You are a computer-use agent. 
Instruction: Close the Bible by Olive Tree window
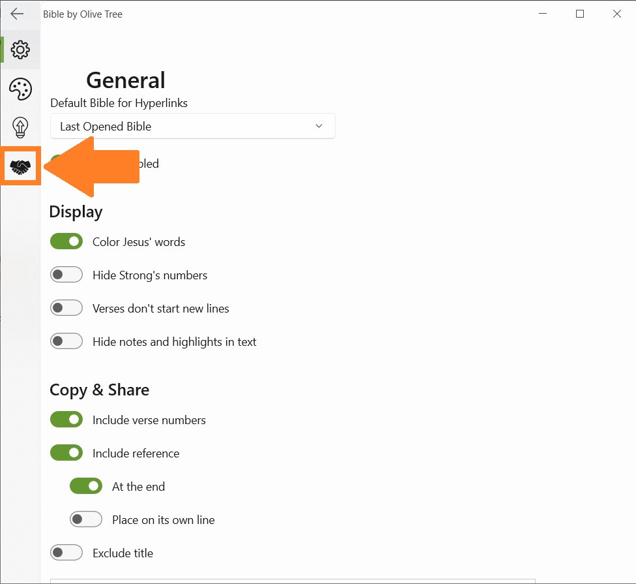pos(616,14)
